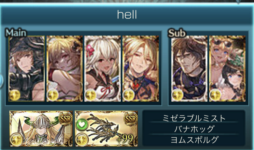Select white-haired girl with red flower
This screenshot has width=254, height=150.
[102, 69]
